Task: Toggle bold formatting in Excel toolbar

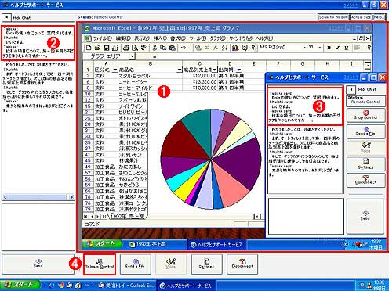Action: pos(329,48)
